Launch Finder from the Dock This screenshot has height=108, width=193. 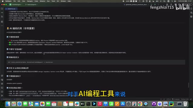8,104
